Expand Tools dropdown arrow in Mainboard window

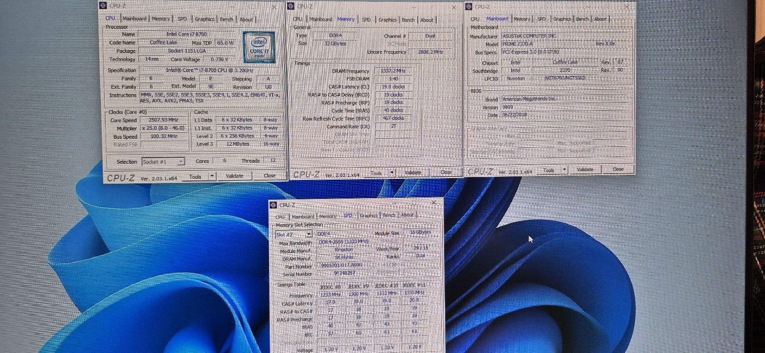(564, 170)
